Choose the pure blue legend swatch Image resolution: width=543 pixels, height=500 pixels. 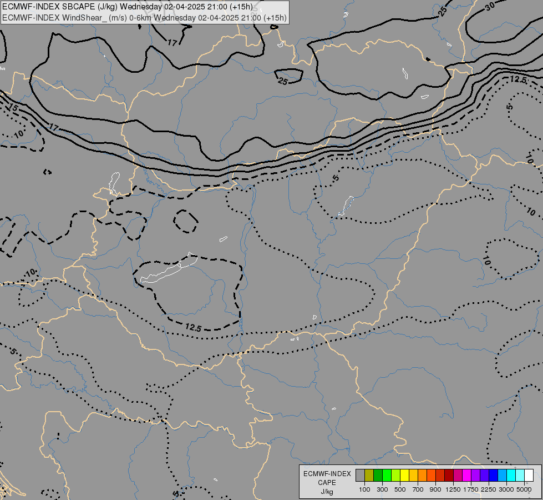pyautogui.click(x=494, y=475)
